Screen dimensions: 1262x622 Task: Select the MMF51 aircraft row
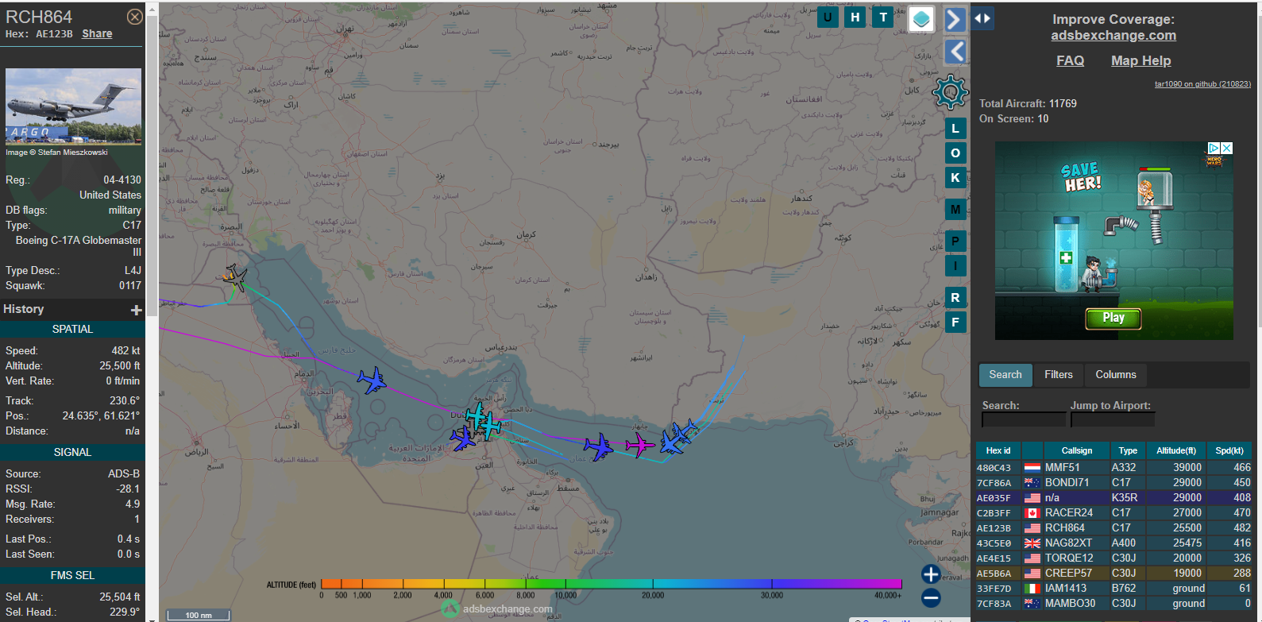1113,467
